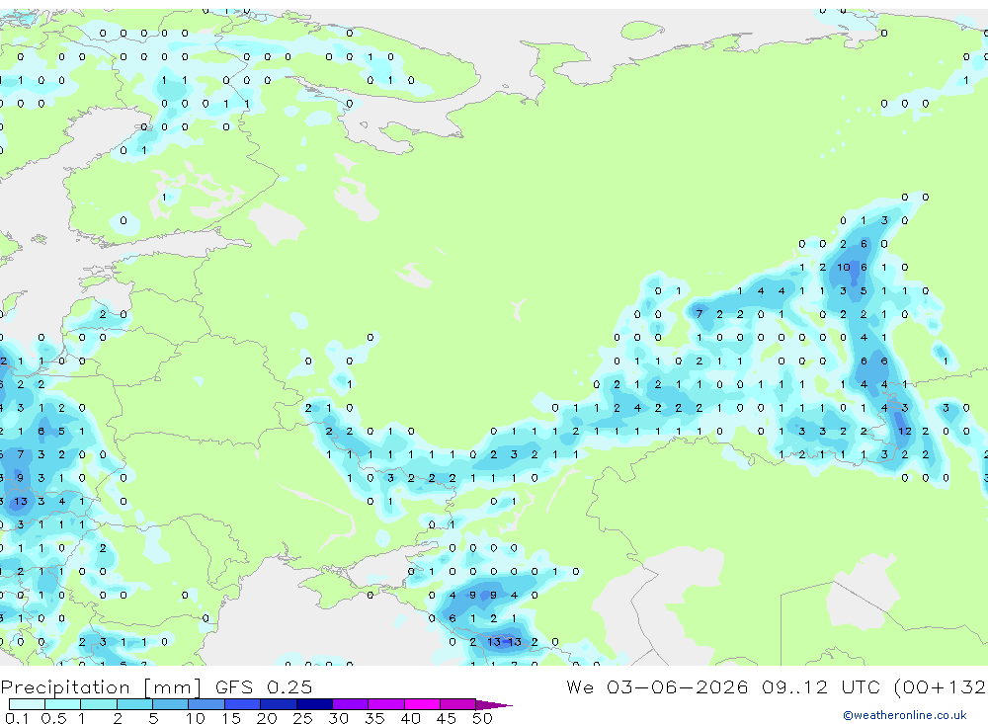Click the 15–20 mm blue legend swatch
Image resolution: width=988 pixels, height=724 pixels.
coord(243,704)
